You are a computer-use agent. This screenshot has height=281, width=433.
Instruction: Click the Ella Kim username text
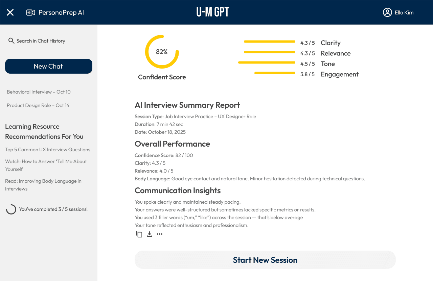click(x=404, y=12)
